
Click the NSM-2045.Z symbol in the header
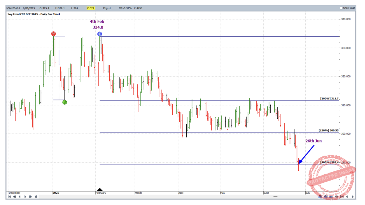click(14, 8)
